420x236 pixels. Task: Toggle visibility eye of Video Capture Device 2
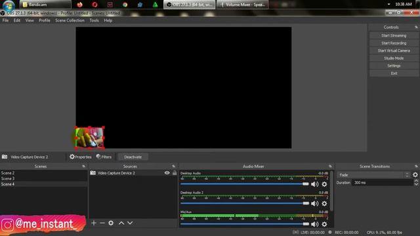[x=167, y=173]
